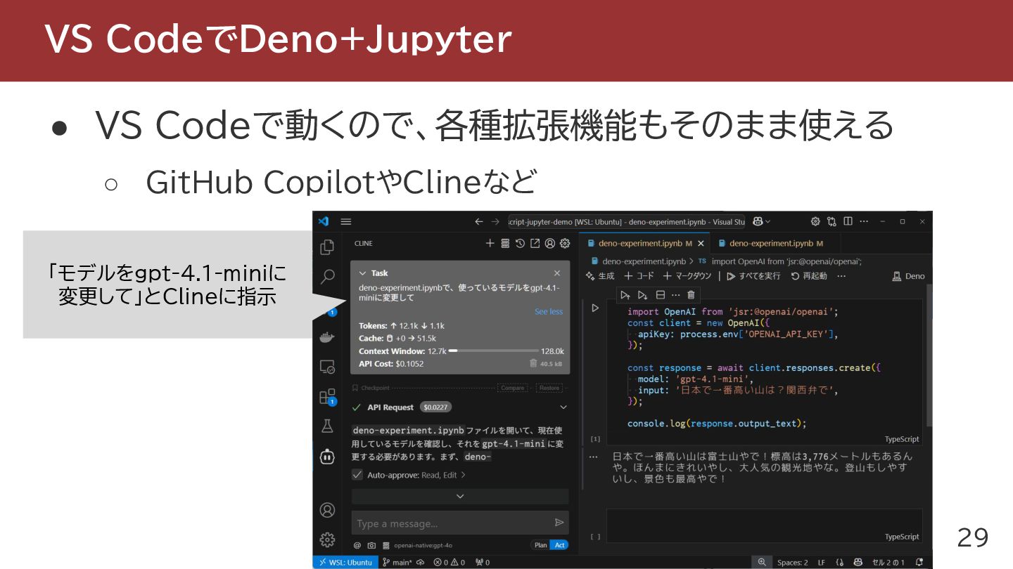Click See less link in Task
The image size is (1013, 569).
(x=549, y=311)
